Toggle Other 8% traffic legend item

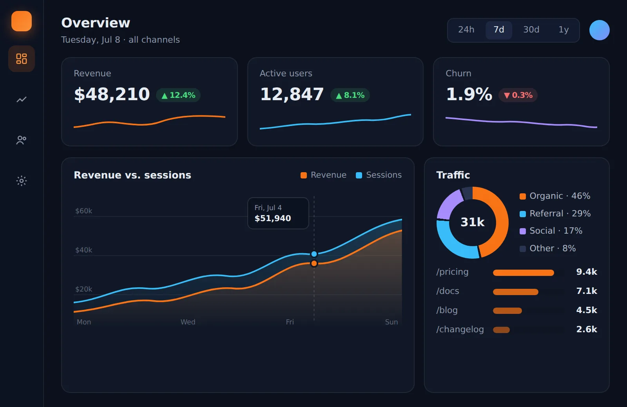(548, 249)
